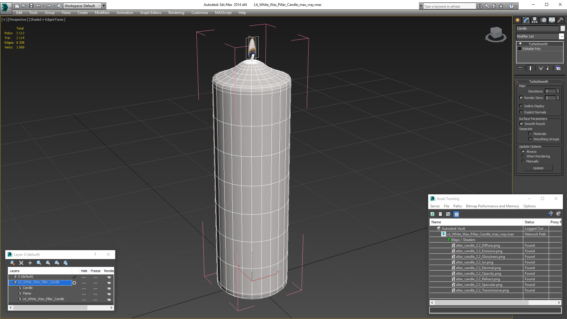
Task: Click the Asset Tracking refresh icon
Action: click(433, 214)
